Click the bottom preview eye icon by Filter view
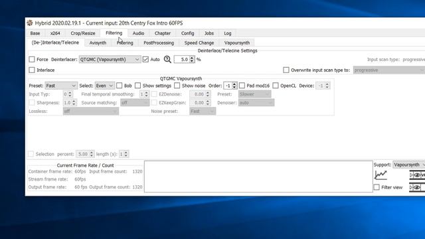Screen dimensions: 425x239 417,187
